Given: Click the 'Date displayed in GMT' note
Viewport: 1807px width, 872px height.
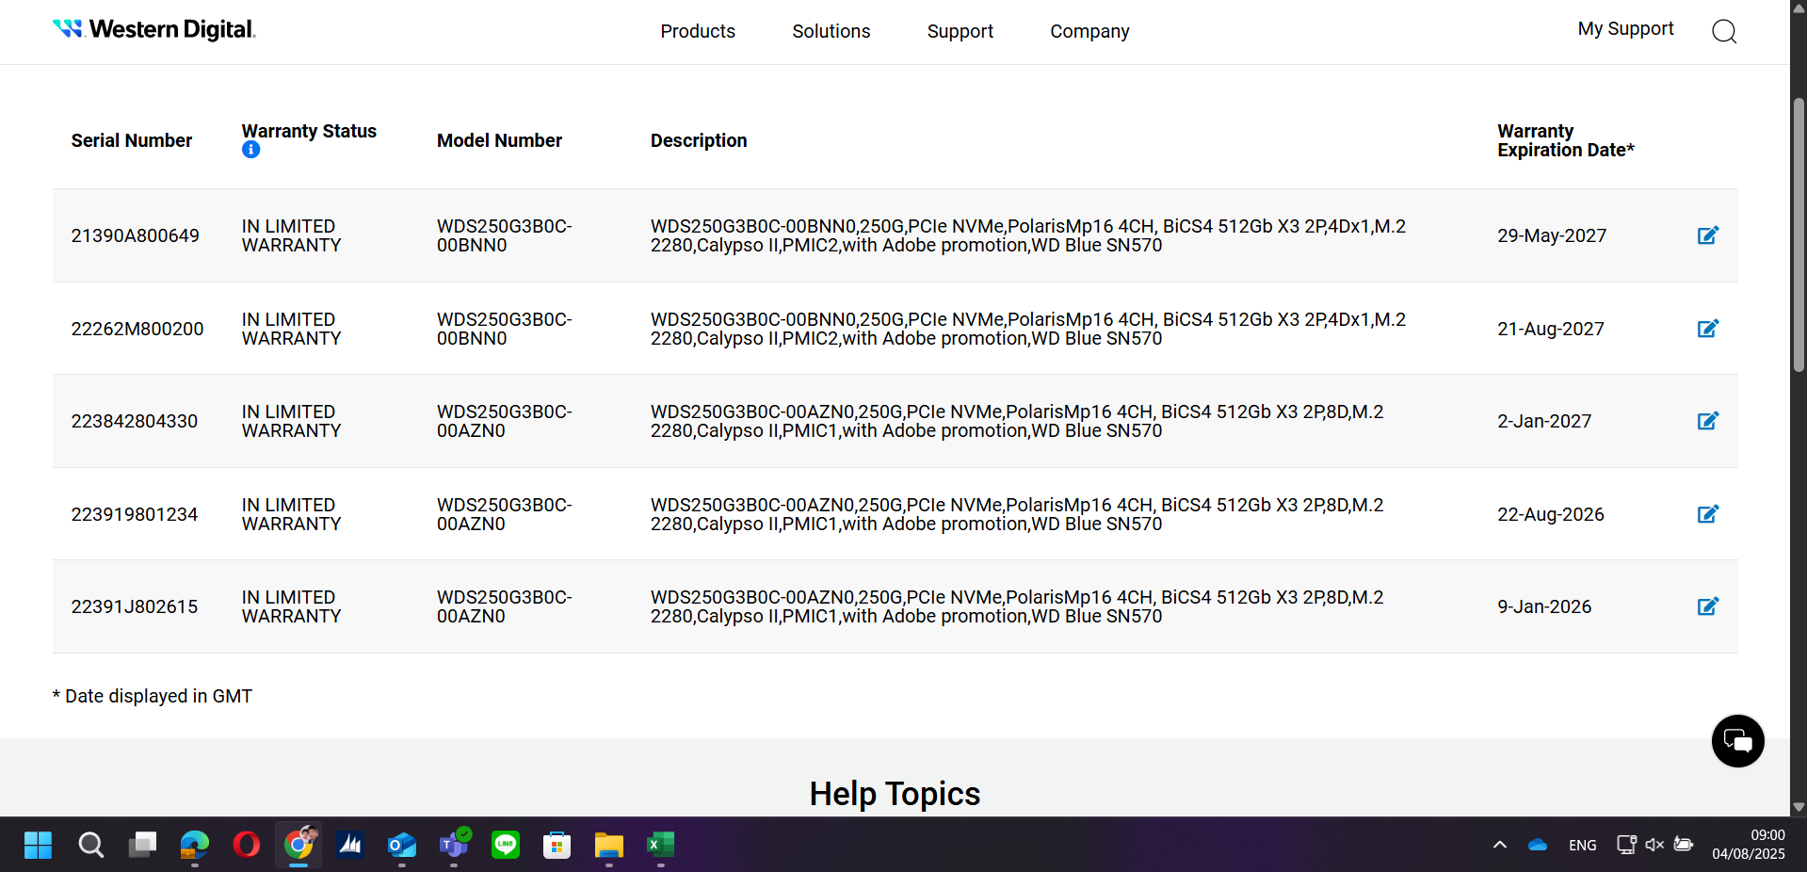Looking at the screenshot, I should 153,696.
